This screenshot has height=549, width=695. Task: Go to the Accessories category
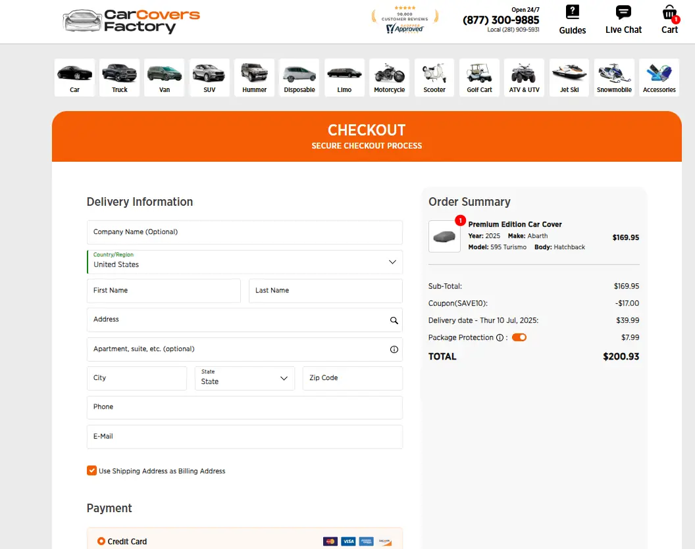click(659, 78)
